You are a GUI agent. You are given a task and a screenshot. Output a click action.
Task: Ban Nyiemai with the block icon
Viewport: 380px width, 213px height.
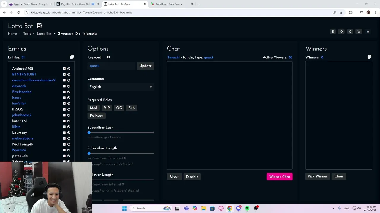click(x=69, y=150)
